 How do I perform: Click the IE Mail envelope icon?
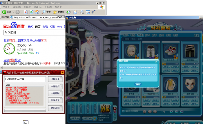75,12
